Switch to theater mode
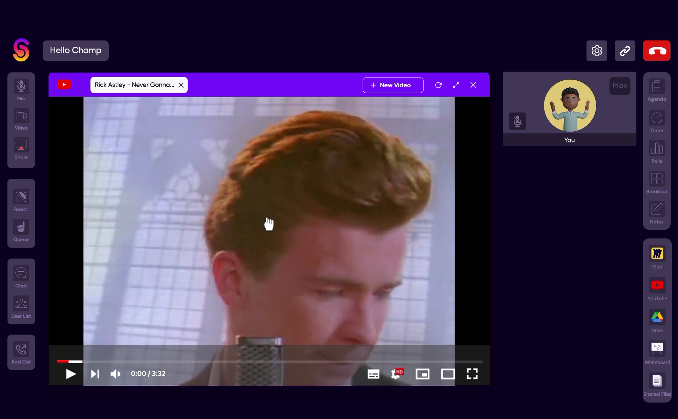The image size is (678, 419). [x=448, y=374]
